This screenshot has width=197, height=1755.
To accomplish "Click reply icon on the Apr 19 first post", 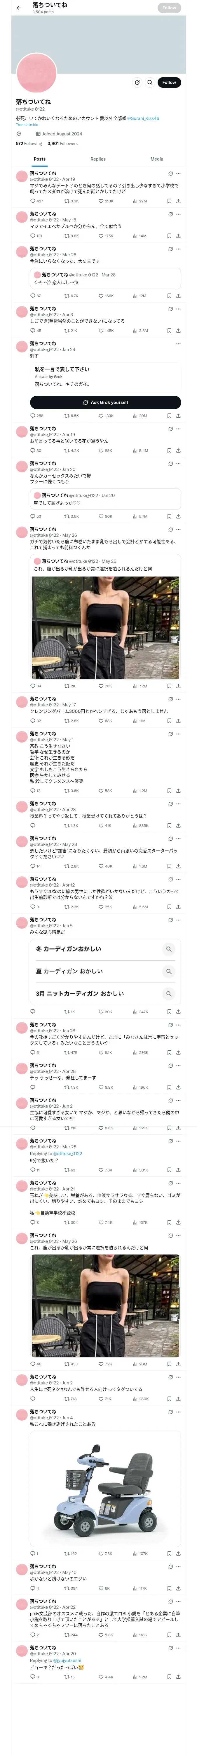I will click(33, 201).
